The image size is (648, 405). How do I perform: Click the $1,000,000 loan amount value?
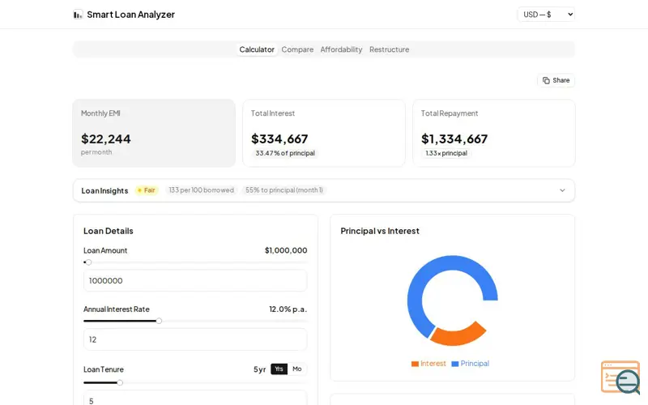coord(286,250)
